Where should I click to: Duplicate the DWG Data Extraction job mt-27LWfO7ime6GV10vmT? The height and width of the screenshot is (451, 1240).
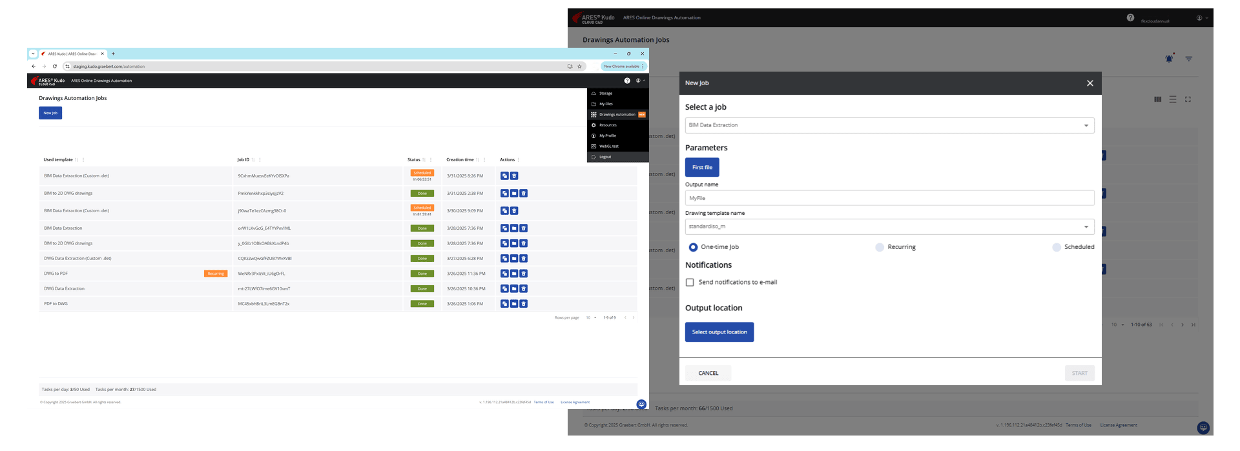[x=504, y=288]
